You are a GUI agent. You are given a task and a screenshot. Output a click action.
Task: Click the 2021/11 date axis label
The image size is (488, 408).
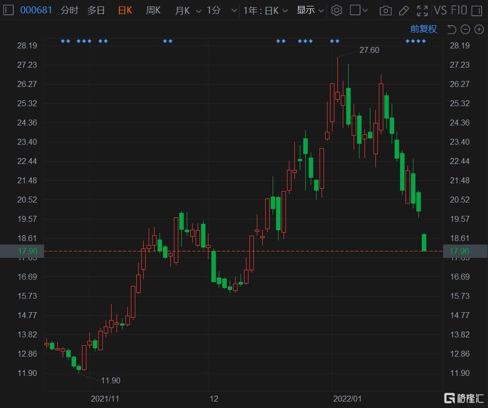[x=105, y=399]
